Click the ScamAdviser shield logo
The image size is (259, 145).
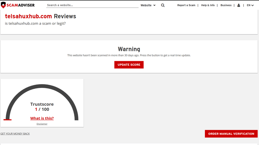click(x=3, y=5)
